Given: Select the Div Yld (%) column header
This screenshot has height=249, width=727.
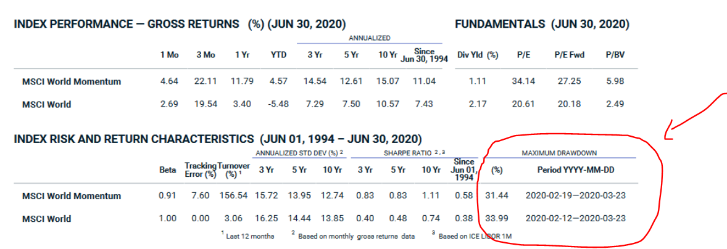Looking at the screenshot, I should 478,55.
